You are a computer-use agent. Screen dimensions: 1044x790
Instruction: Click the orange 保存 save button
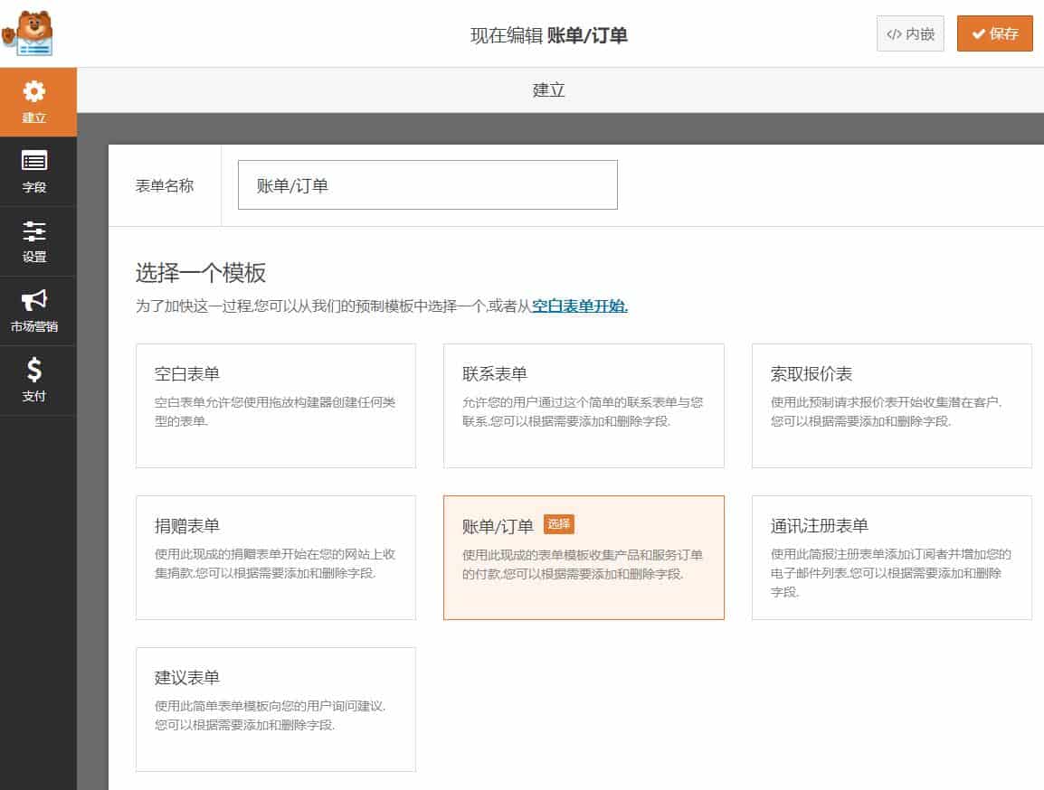click(995, 34)
